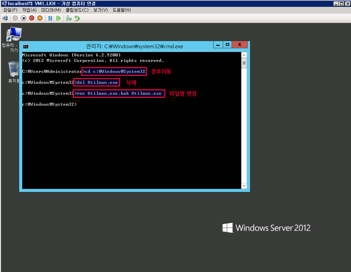The width and height of the screenshot is (351, 272).
Task: Pause the virtual machine
Action: (50, 18)
